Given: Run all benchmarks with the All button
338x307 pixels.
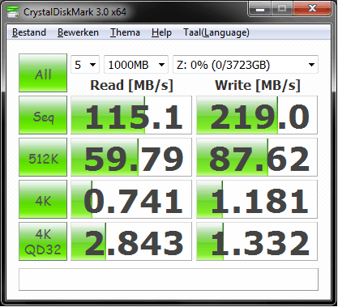Looking at the screenshot, I should pyautogui.click(x=43, y=73).
